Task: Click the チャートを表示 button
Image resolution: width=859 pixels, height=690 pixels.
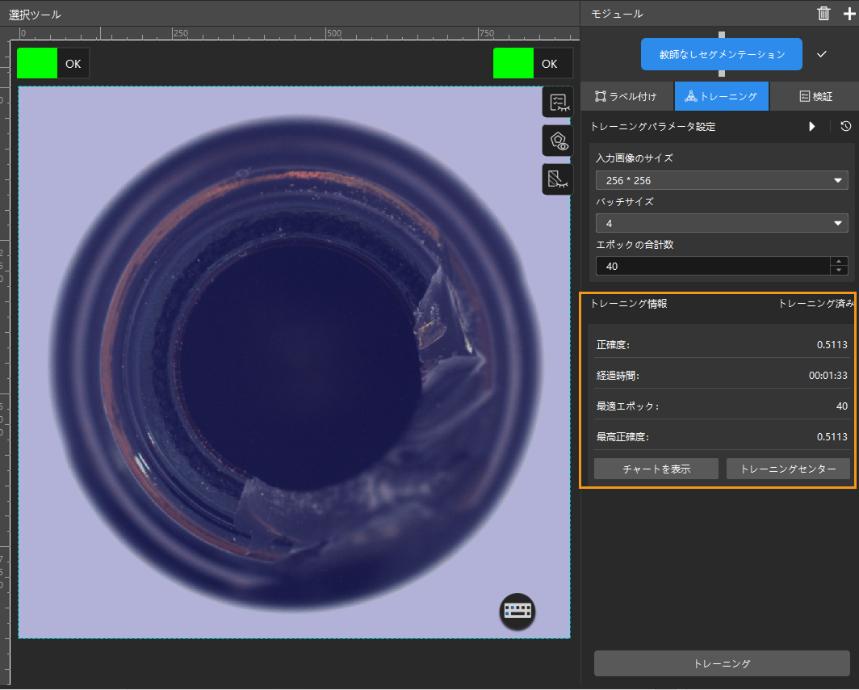Action: tap(656, 469)
